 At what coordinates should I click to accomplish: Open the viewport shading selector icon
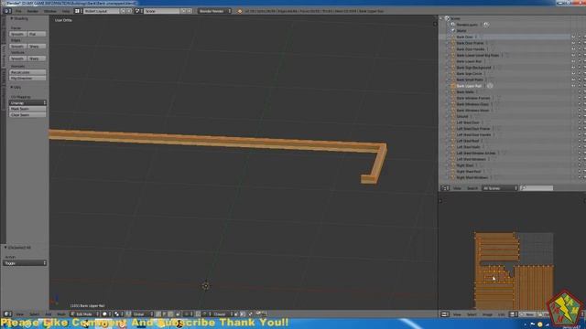[106, 314]
